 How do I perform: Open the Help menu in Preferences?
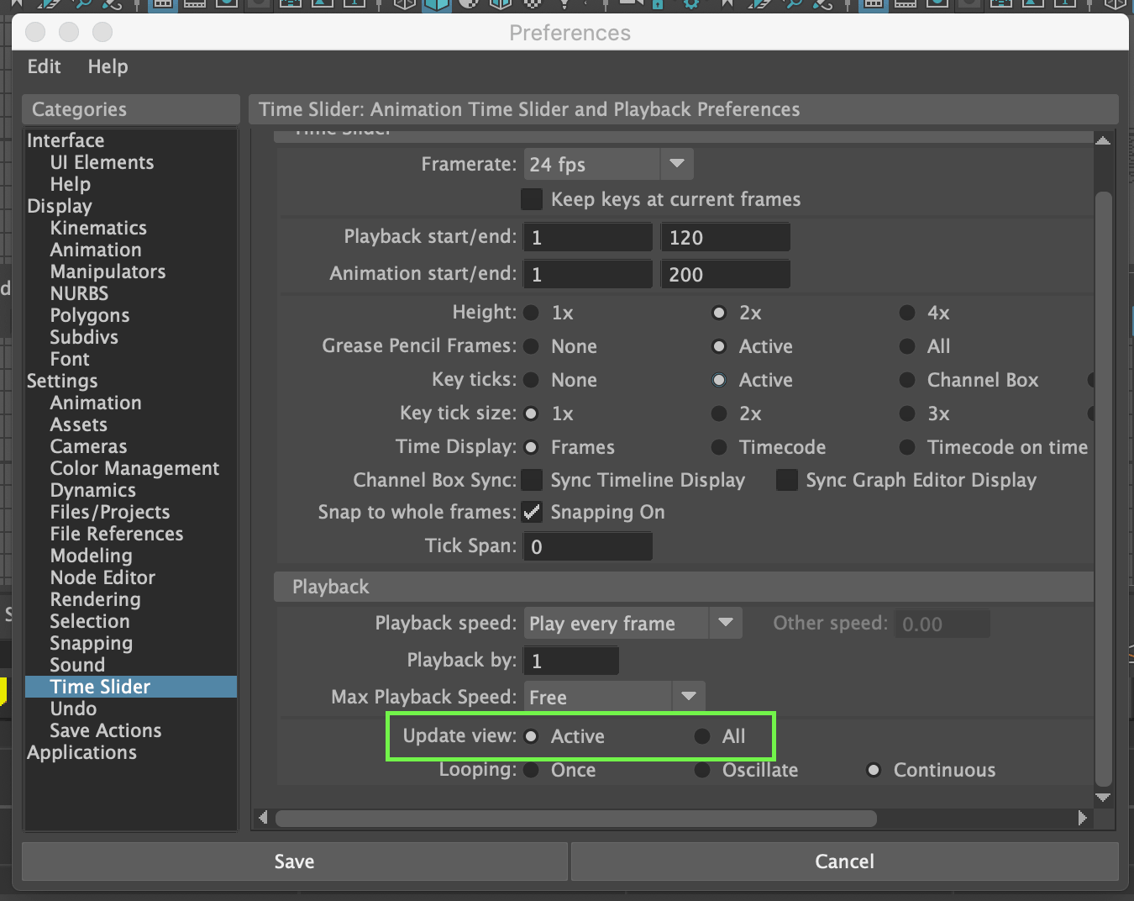pyautogui.click(x=107, y=66)
